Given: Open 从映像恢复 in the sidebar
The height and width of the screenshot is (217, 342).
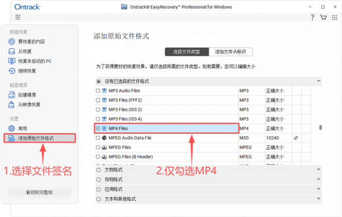Looking at the screenshot, I should point(29,104).
